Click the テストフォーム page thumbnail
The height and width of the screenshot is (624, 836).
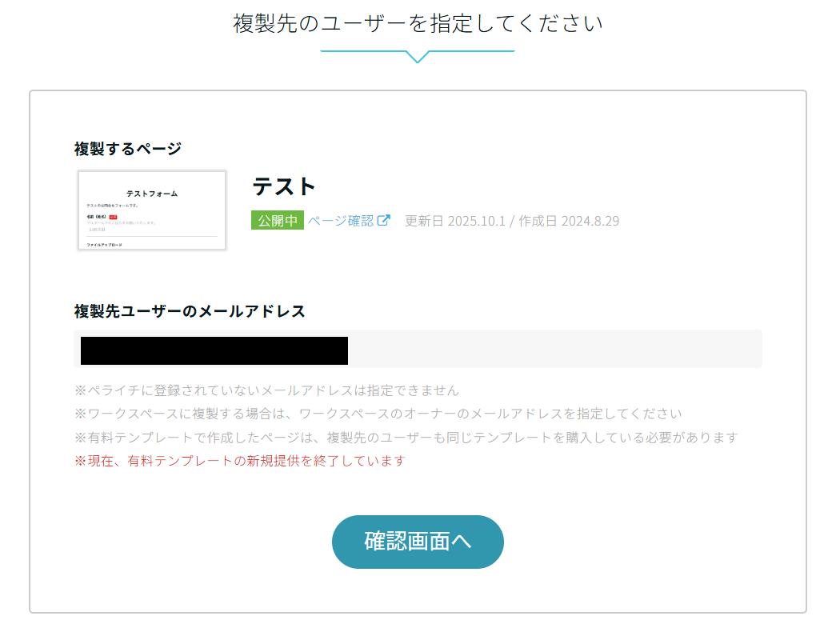tap(152, 210)
